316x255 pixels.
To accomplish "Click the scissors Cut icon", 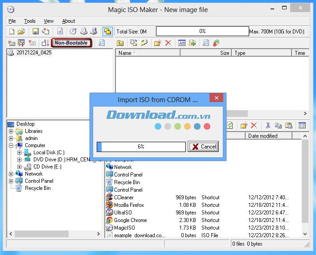I will coord(268,126).
